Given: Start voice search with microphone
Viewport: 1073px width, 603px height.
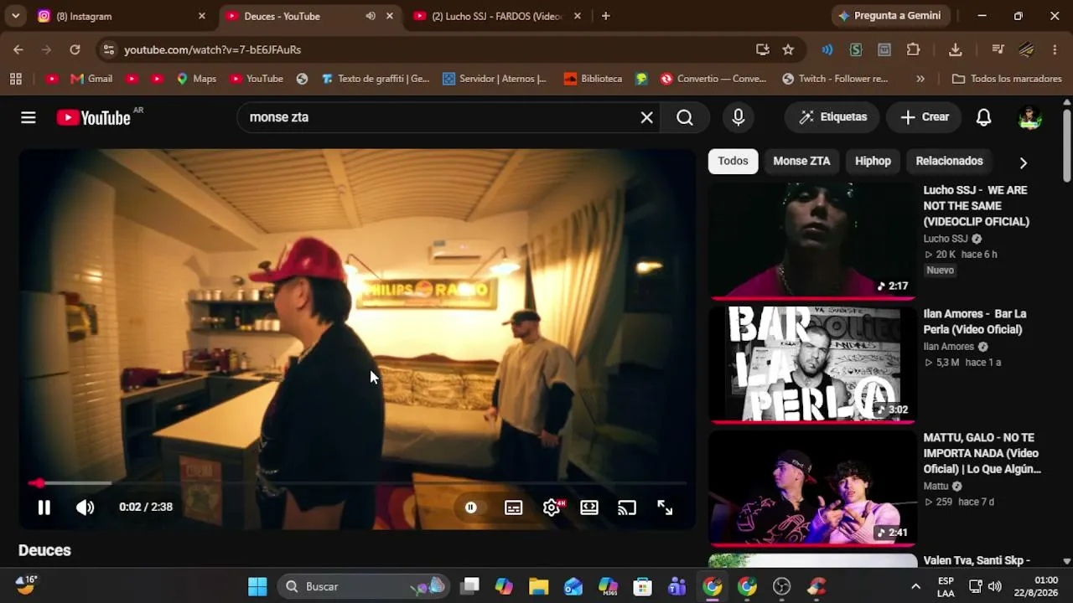Looking at the screenshot, I should click(x=739, y=117).
